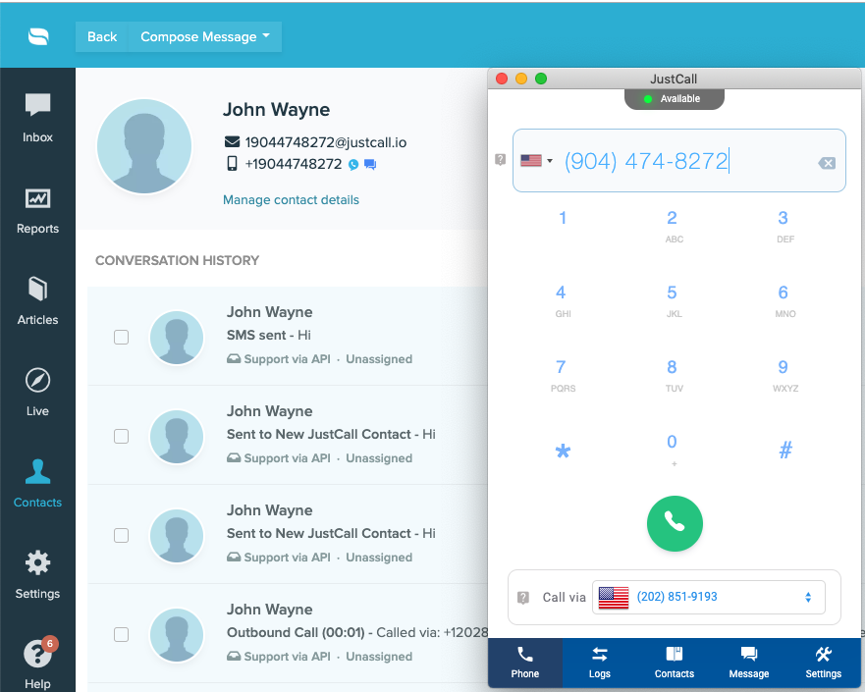Click Unassigned in Outbound Call row

pyautogui.click(x=379, y=657)
